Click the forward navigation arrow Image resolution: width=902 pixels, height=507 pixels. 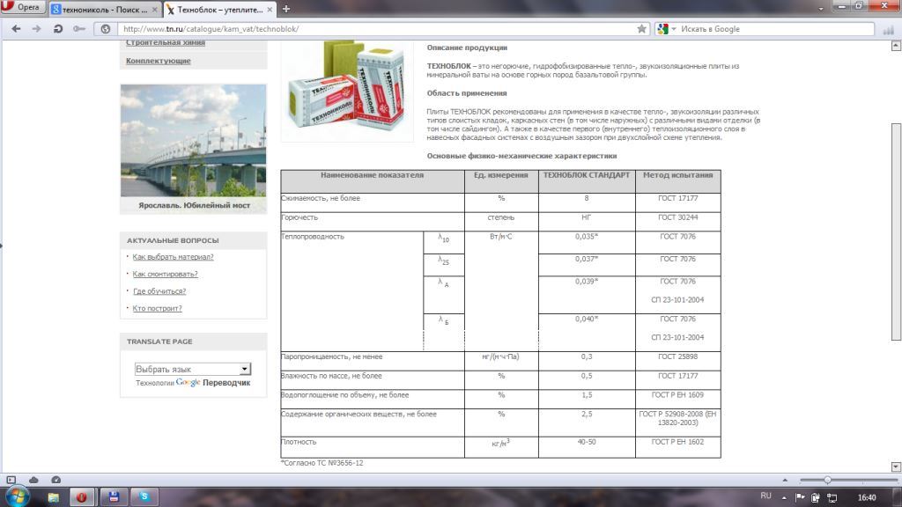(36, 28)
